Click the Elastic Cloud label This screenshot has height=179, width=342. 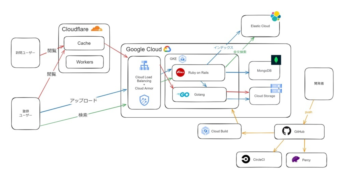[260, 26]
